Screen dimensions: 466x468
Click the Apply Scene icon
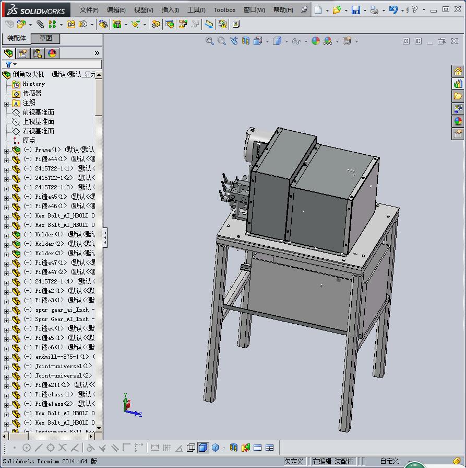click(328, 41)
